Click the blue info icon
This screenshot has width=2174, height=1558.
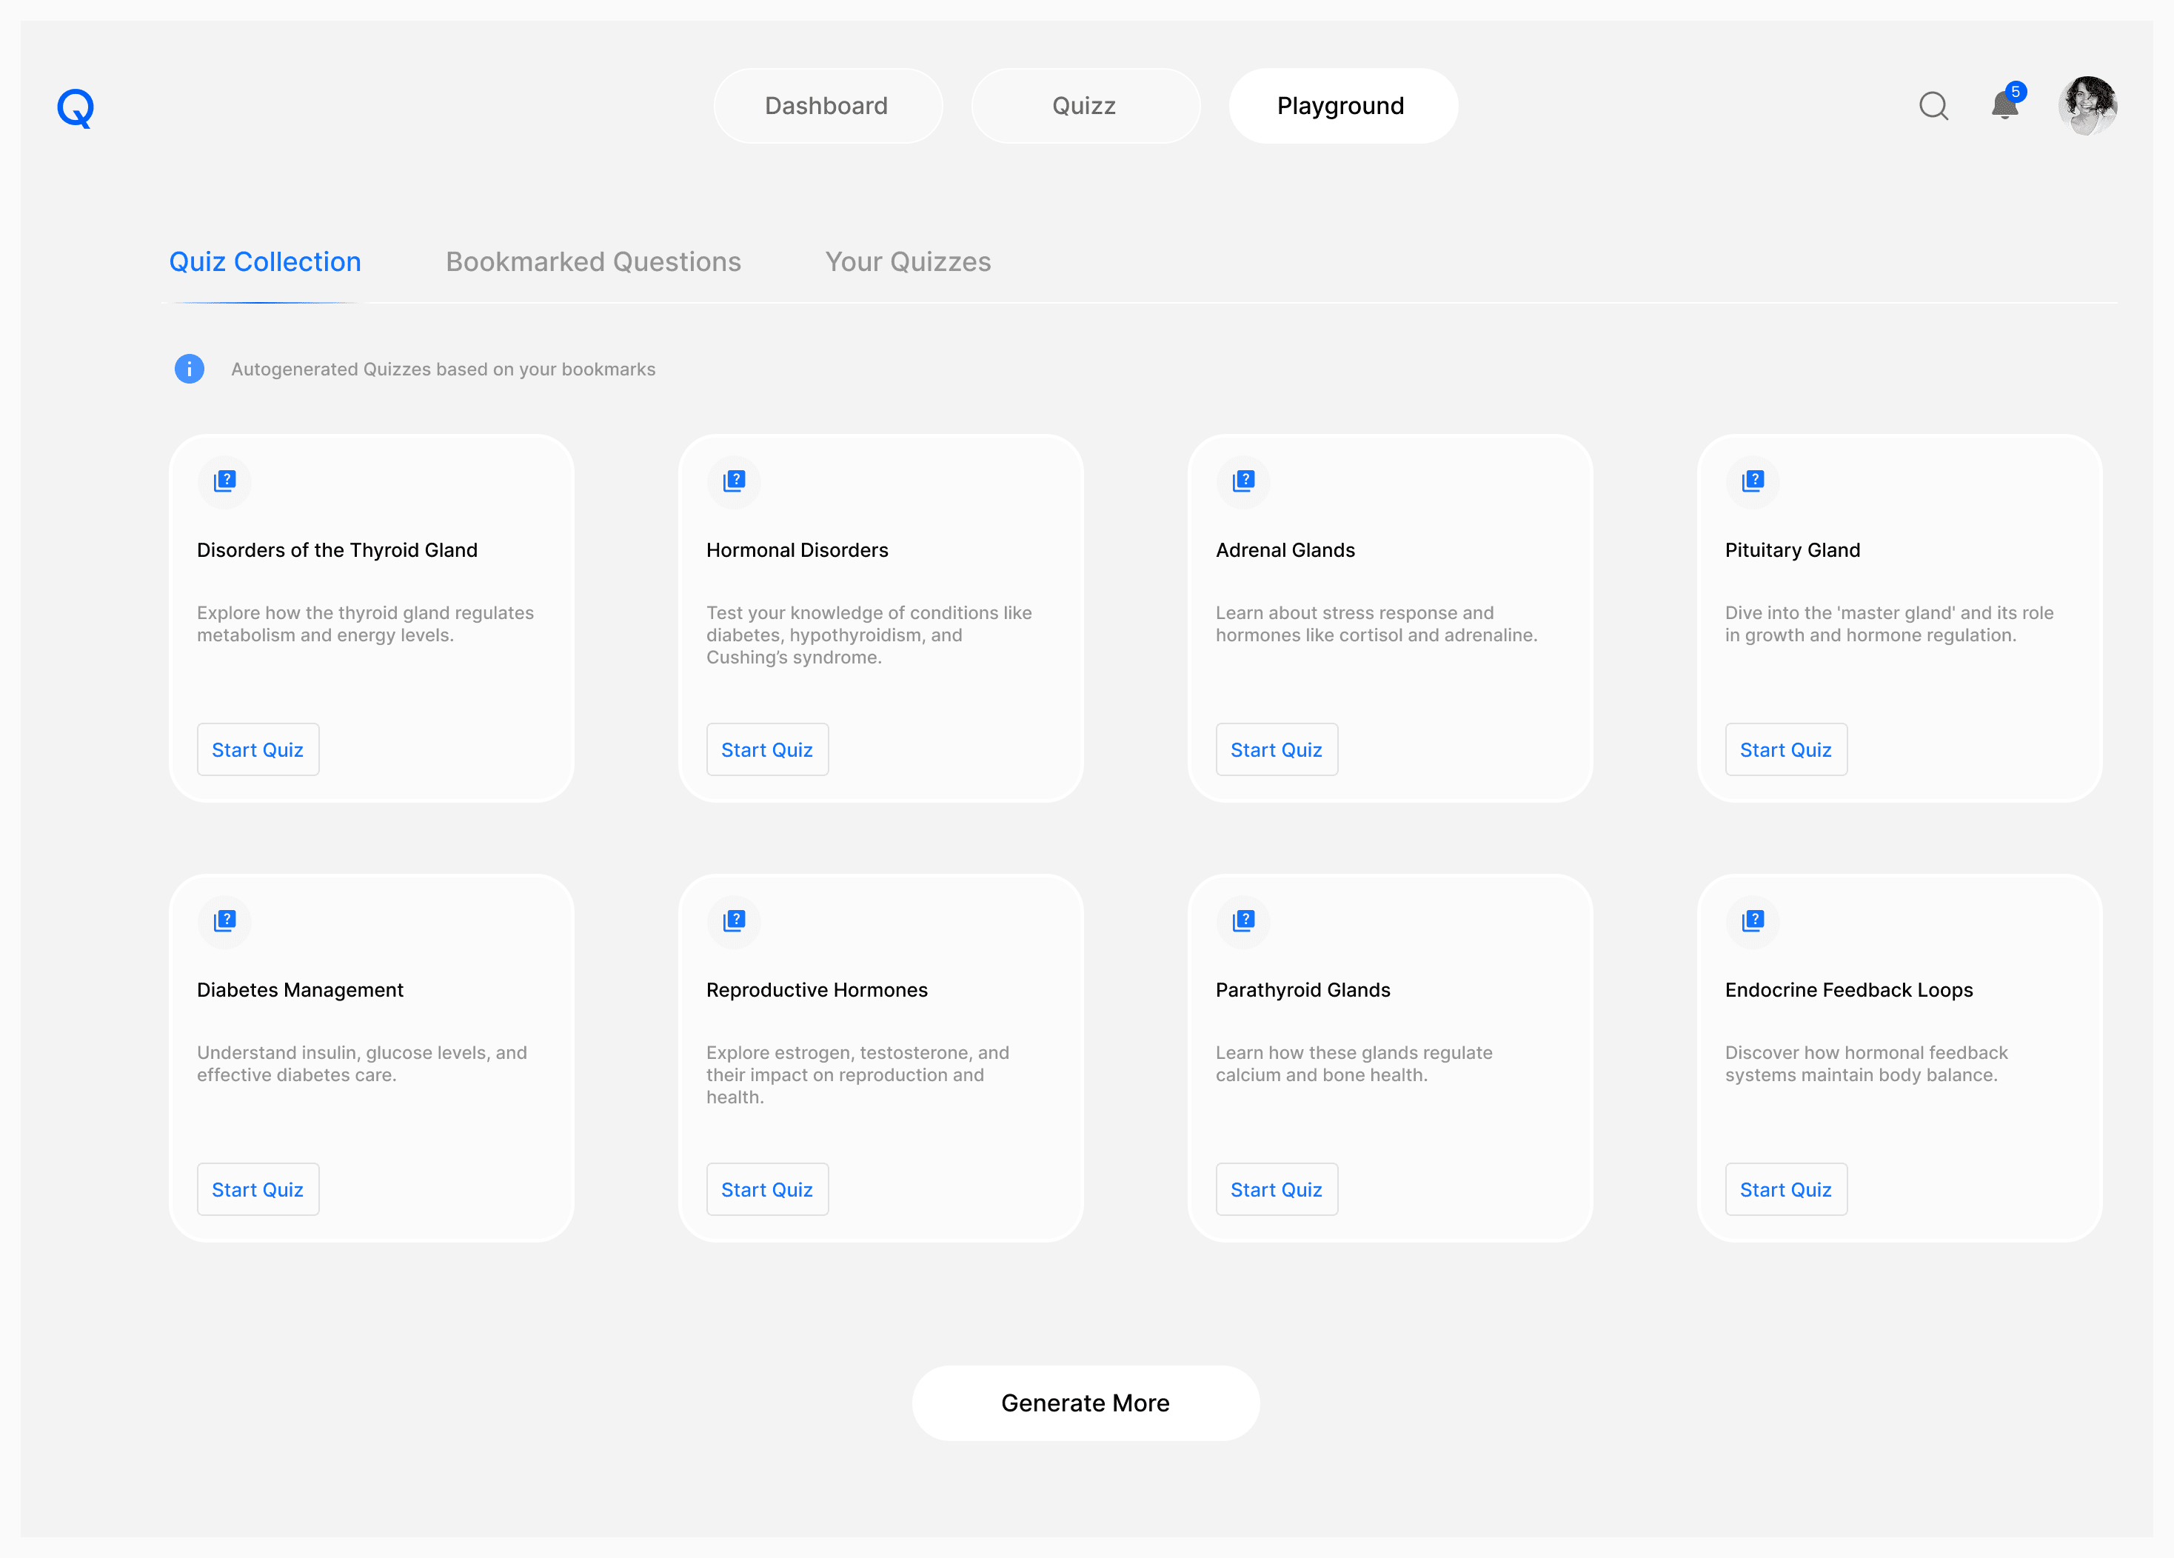[x=189, y=369]
